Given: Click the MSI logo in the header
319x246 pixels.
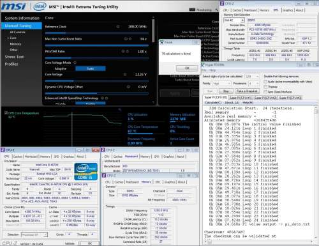Looking at the screenshot, I should pos(14,6).
